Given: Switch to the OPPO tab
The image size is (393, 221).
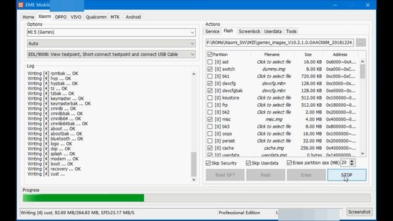Looking at the screenshot, I should click(x=61, y=17).
